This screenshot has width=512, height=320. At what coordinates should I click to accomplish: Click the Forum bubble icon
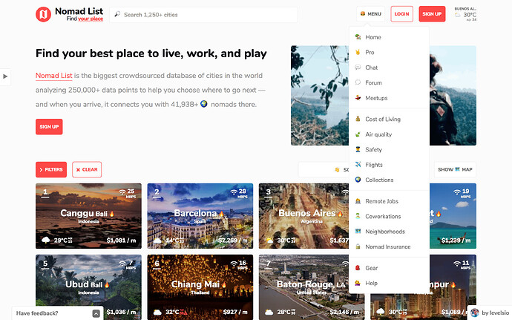tap(358, 82)
